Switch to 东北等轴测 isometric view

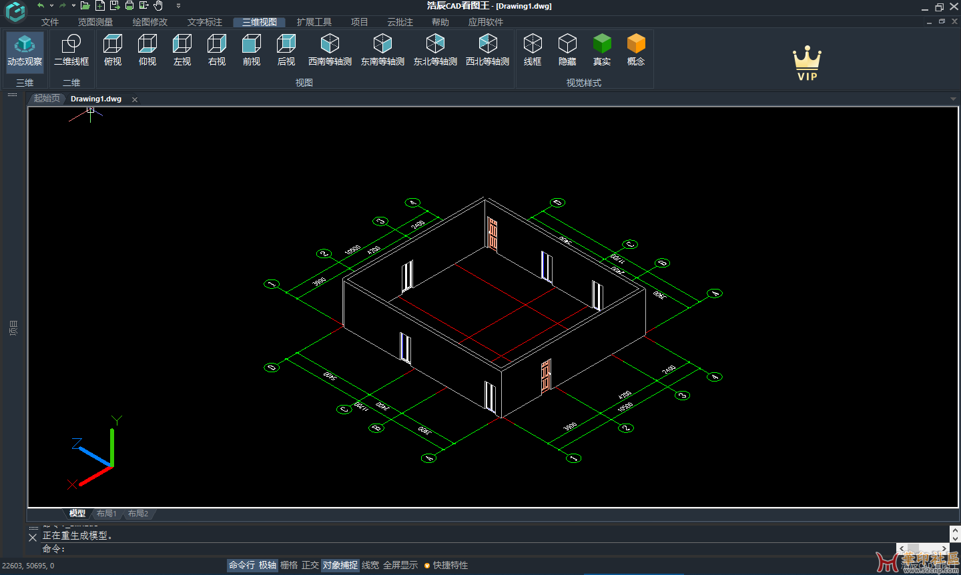point(435,51)
